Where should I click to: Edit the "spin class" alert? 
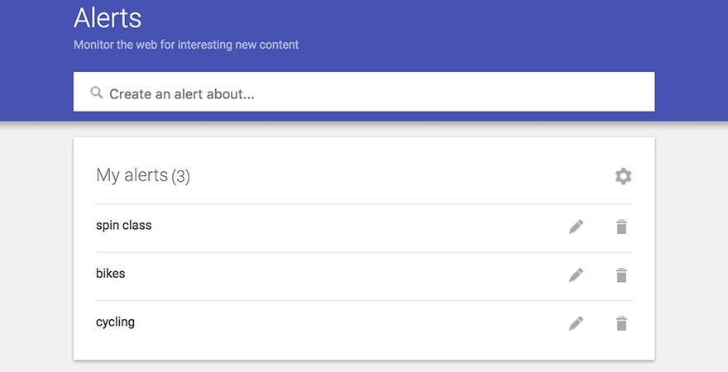click(576, 227)
